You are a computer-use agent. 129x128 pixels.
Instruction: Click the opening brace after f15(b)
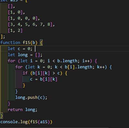click(x=41, y=43)
